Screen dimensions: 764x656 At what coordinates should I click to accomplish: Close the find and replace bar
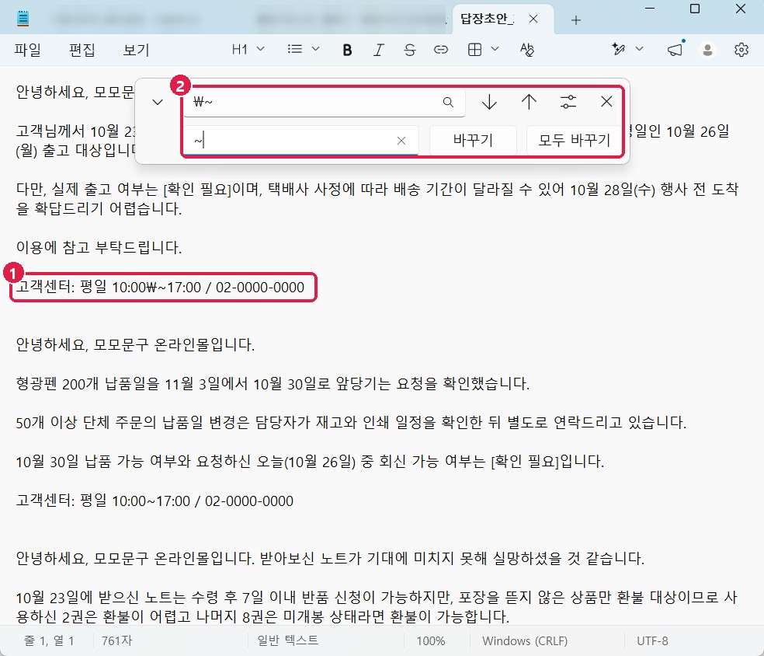tap(606, 102)
